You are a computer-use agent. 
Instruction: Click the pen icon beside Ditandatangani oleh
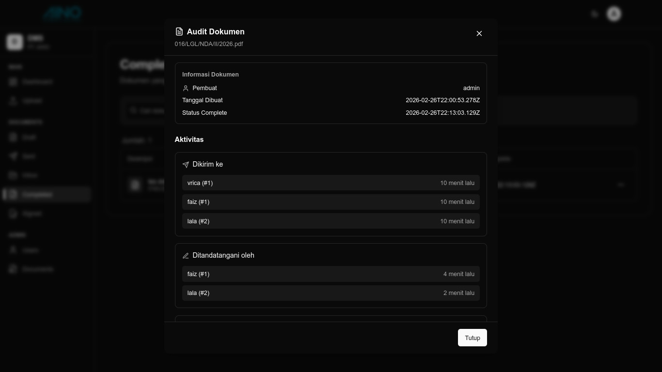(186, 256)
